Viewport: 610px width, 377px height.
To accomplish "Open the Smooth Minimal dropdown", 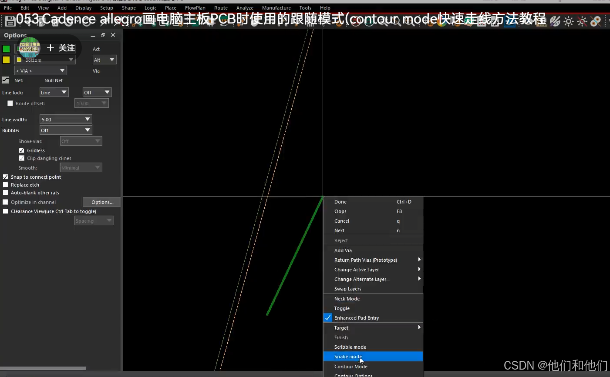I will 81,167.
